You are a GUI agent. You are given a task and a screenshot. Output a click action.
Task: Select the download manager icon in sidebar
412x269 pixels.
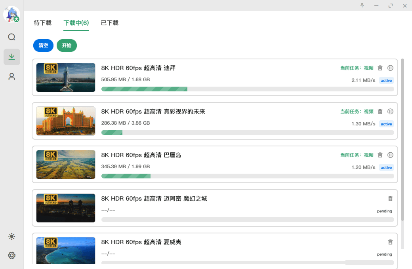tap(11, 57)
